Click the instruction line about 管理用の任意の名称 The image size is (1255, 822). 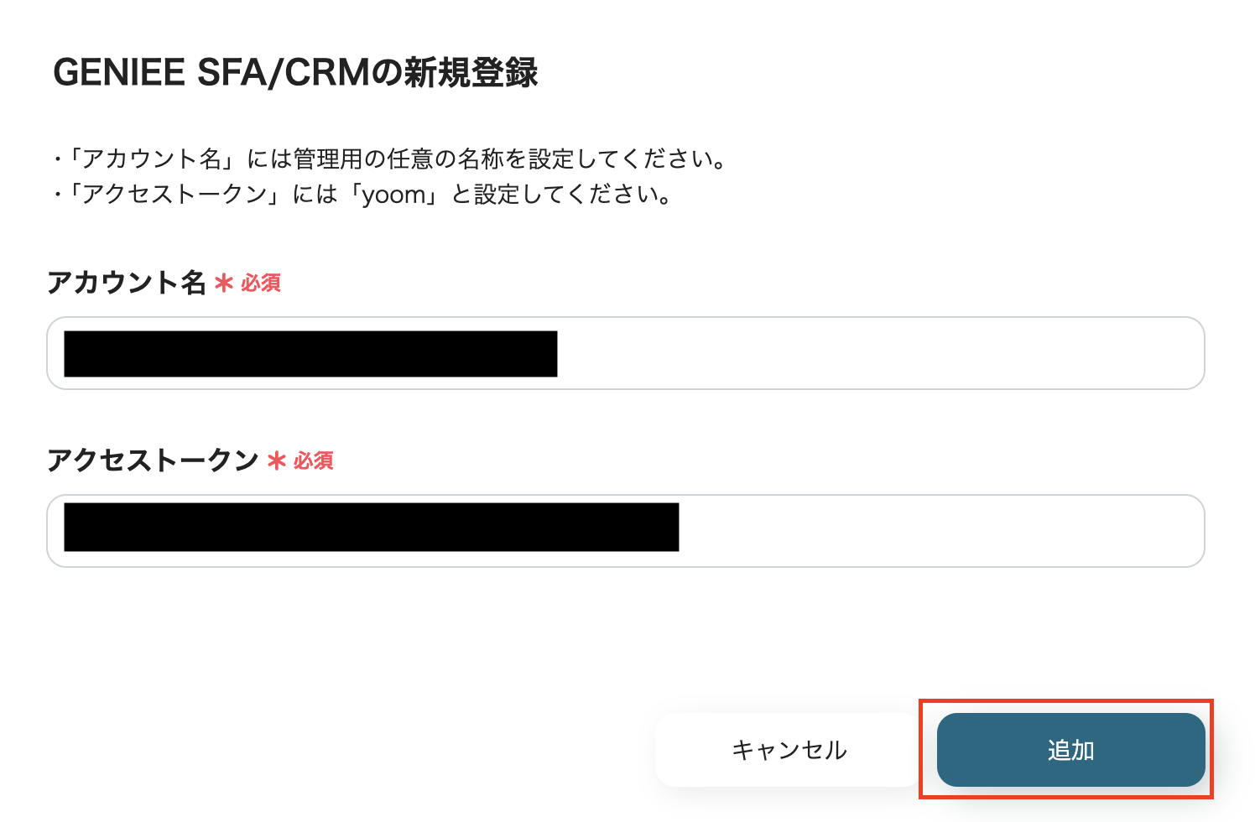click(390, 159)
